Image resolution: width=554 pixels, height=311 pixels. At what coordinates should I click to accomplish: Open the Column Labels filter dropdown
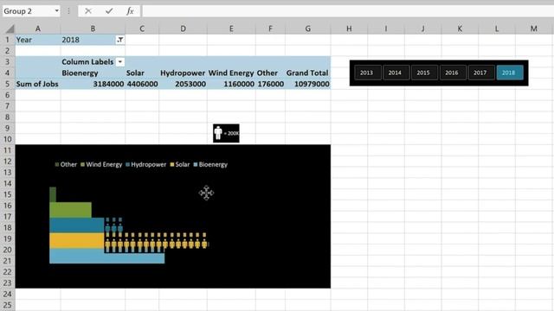point(120,61)
